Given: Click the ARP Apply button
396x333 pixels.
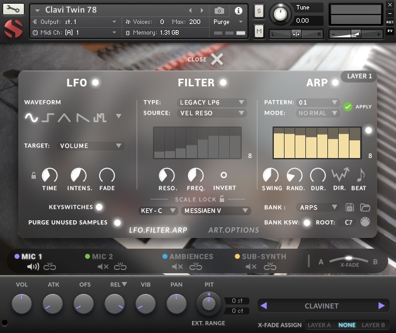Looking at the screenshot, I should pyautogui.click(x=348, y=107).
